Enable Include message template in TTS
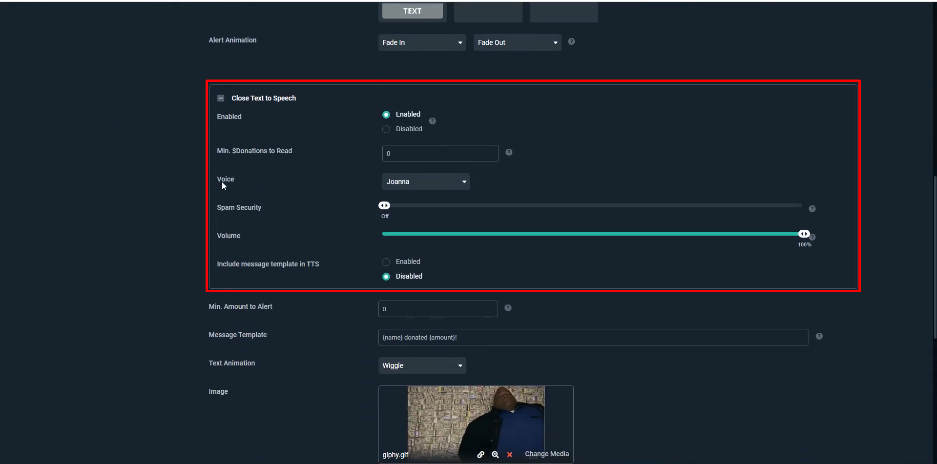This screenshot has width=937, height=464. [386, 262]
